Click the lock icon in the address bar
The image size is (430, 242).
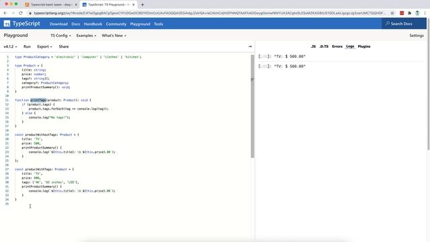[30, 13]
